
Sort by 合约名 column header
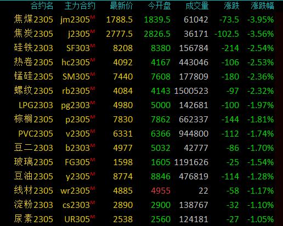coord(42,5)
